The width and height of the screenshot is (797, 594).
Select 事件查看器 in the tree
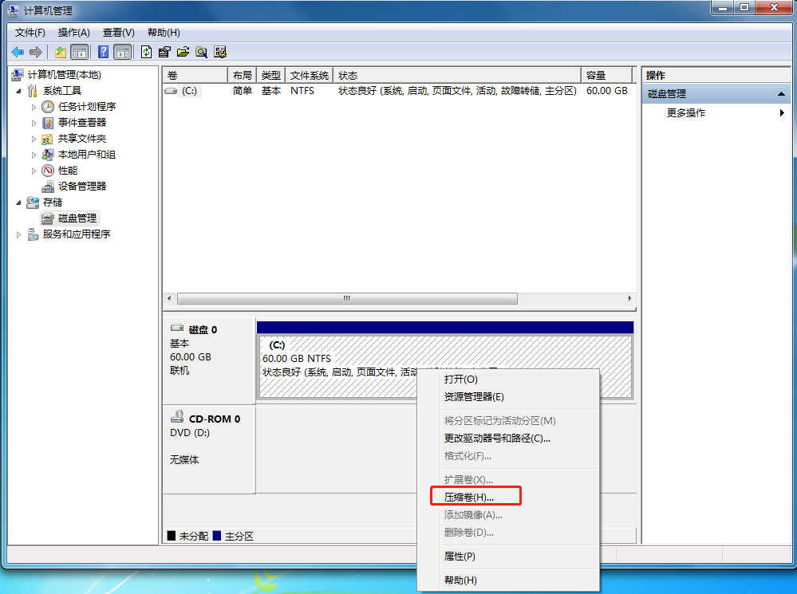(81, 122)
